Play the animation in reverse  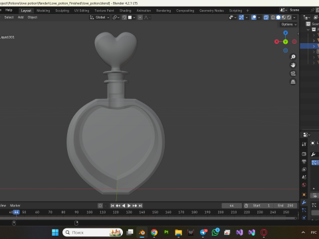point(124,206)
